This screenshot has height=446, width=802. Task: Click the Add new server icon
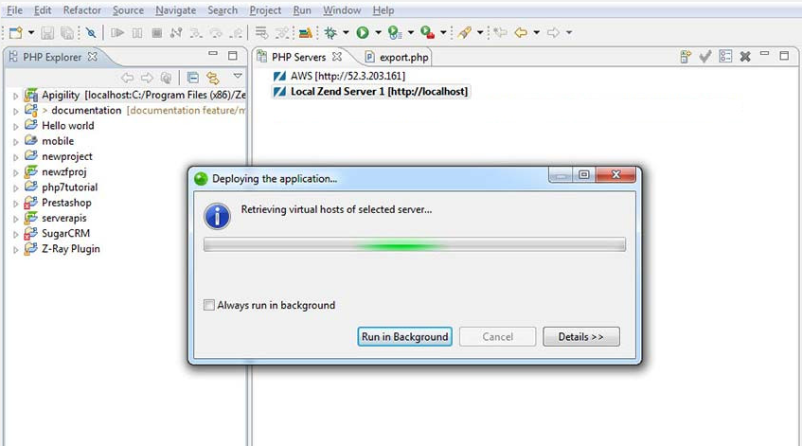[686, 56]
